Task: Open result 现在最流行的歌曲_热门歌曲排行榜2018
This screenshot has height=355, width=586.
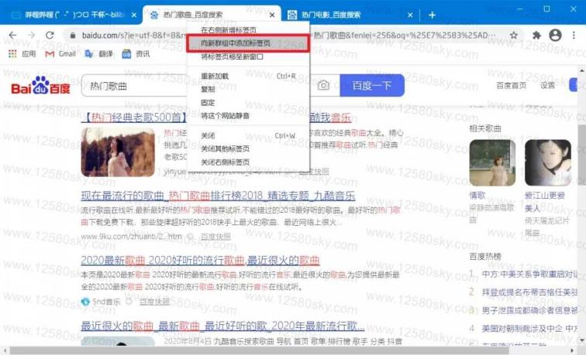Action: coord(218,196)
